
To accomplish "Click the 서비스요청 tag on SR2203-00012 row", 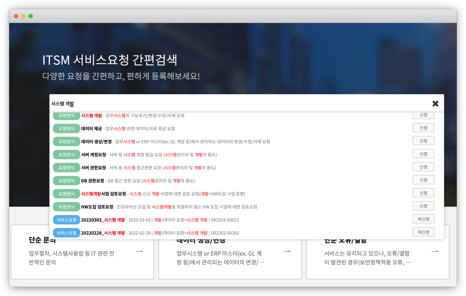I will (66, 220).
